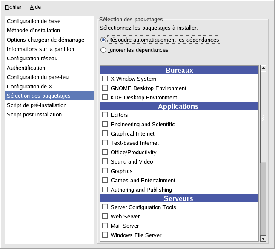This screenshot has height=249, width=275.
Task: Tick the KDE Desktop Environment checkbox
Action: [105, 97]
